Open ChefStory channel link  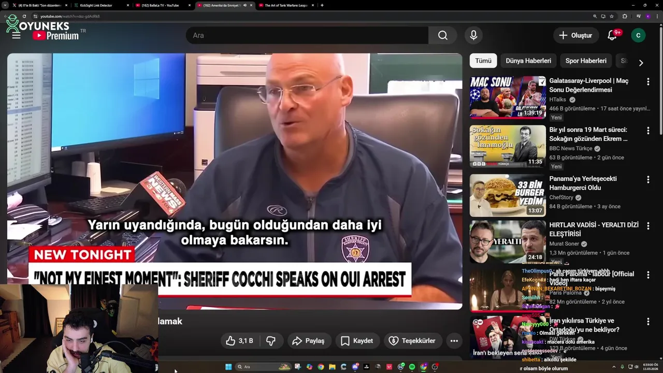click(561, 197)
